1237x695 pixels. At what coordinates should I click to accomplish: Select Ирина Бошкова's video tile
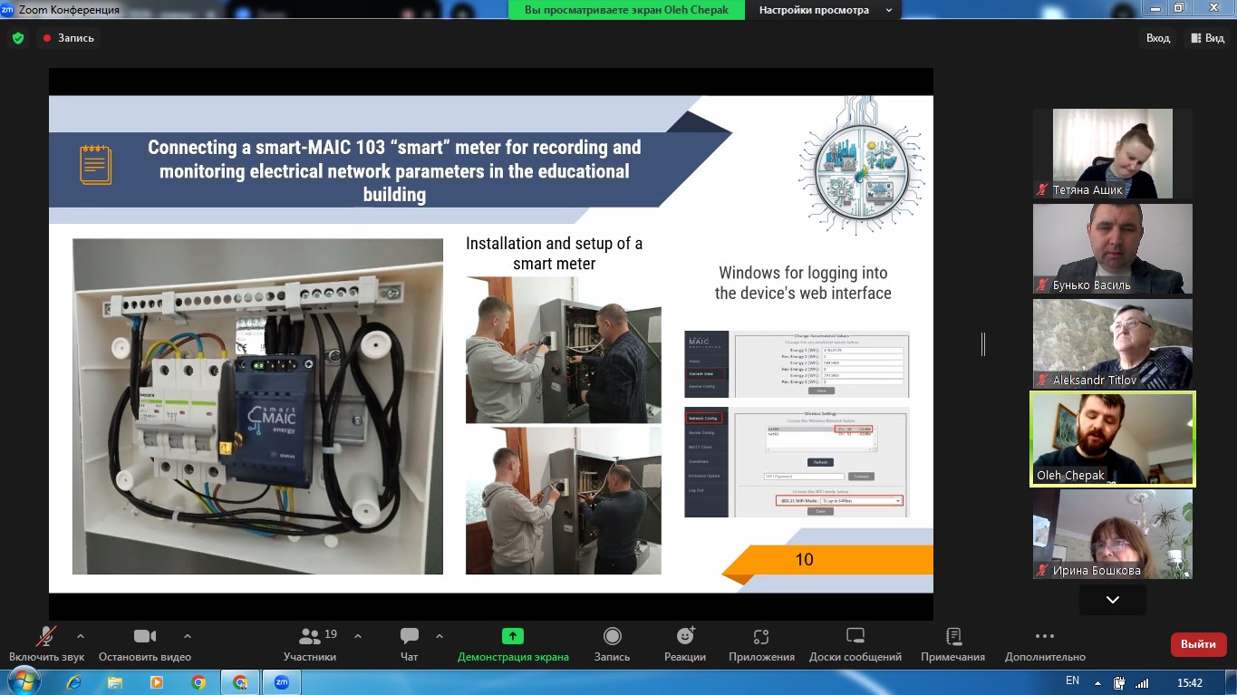[1113, 535]
